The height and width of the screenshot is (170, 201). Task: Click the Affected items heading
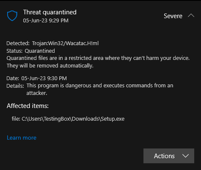click(28, 106)
